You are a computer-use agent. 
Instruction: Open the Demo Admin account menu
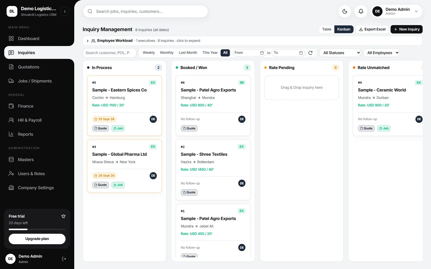[397, 11]
